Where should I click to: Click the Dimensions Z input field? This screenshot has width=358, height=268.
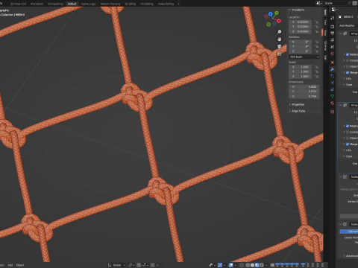304,96
